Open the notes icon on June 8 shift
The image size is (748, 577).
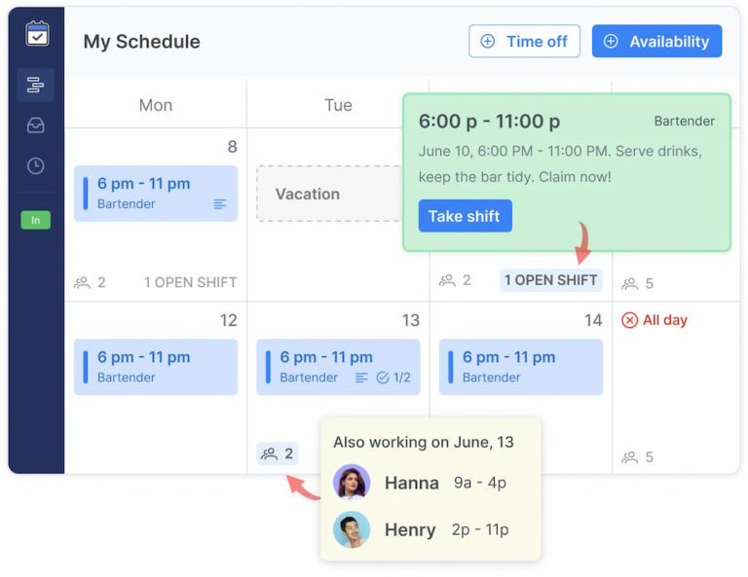pyautogui.click(x=220, y=204)
